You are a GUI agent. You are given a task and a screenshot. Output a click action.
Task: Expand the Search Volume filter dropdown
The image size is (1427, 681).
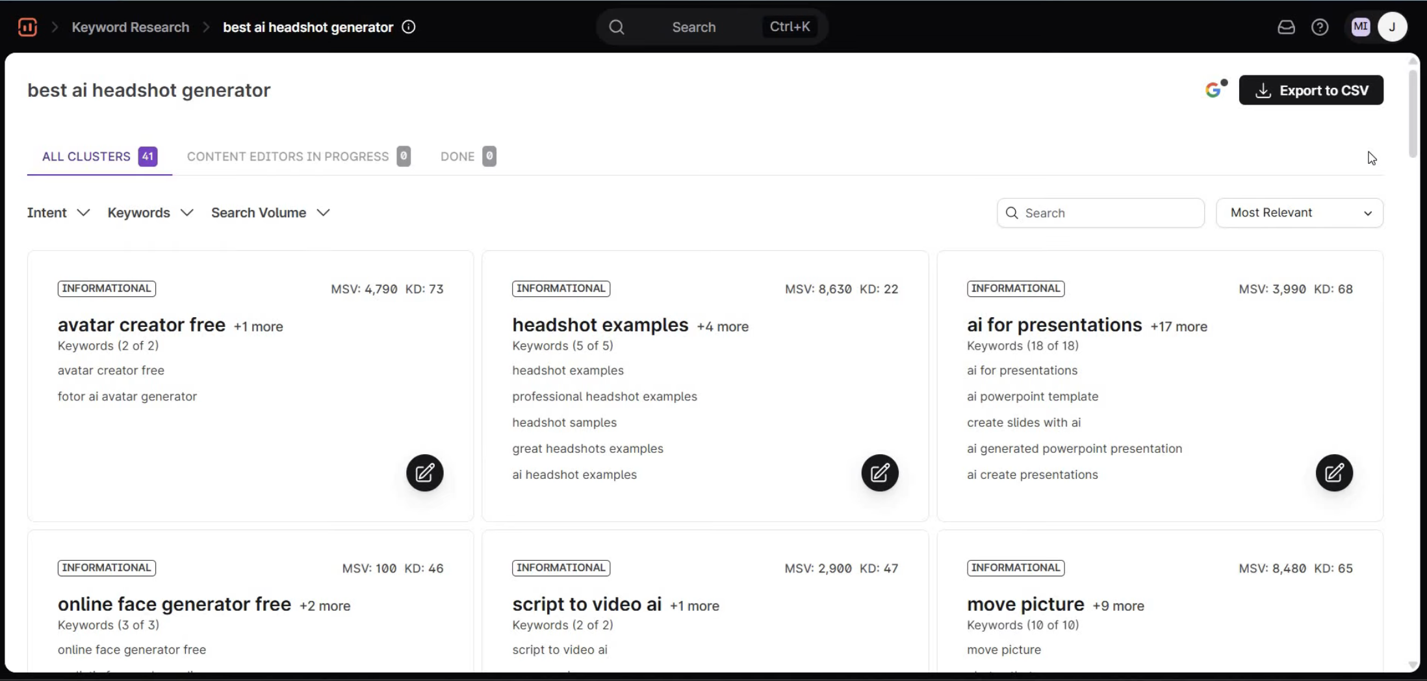tap(271, 212)
